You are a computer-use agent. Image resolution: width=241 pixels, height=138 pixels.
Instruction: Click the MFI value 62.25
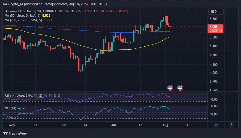(x=22, y=108)
